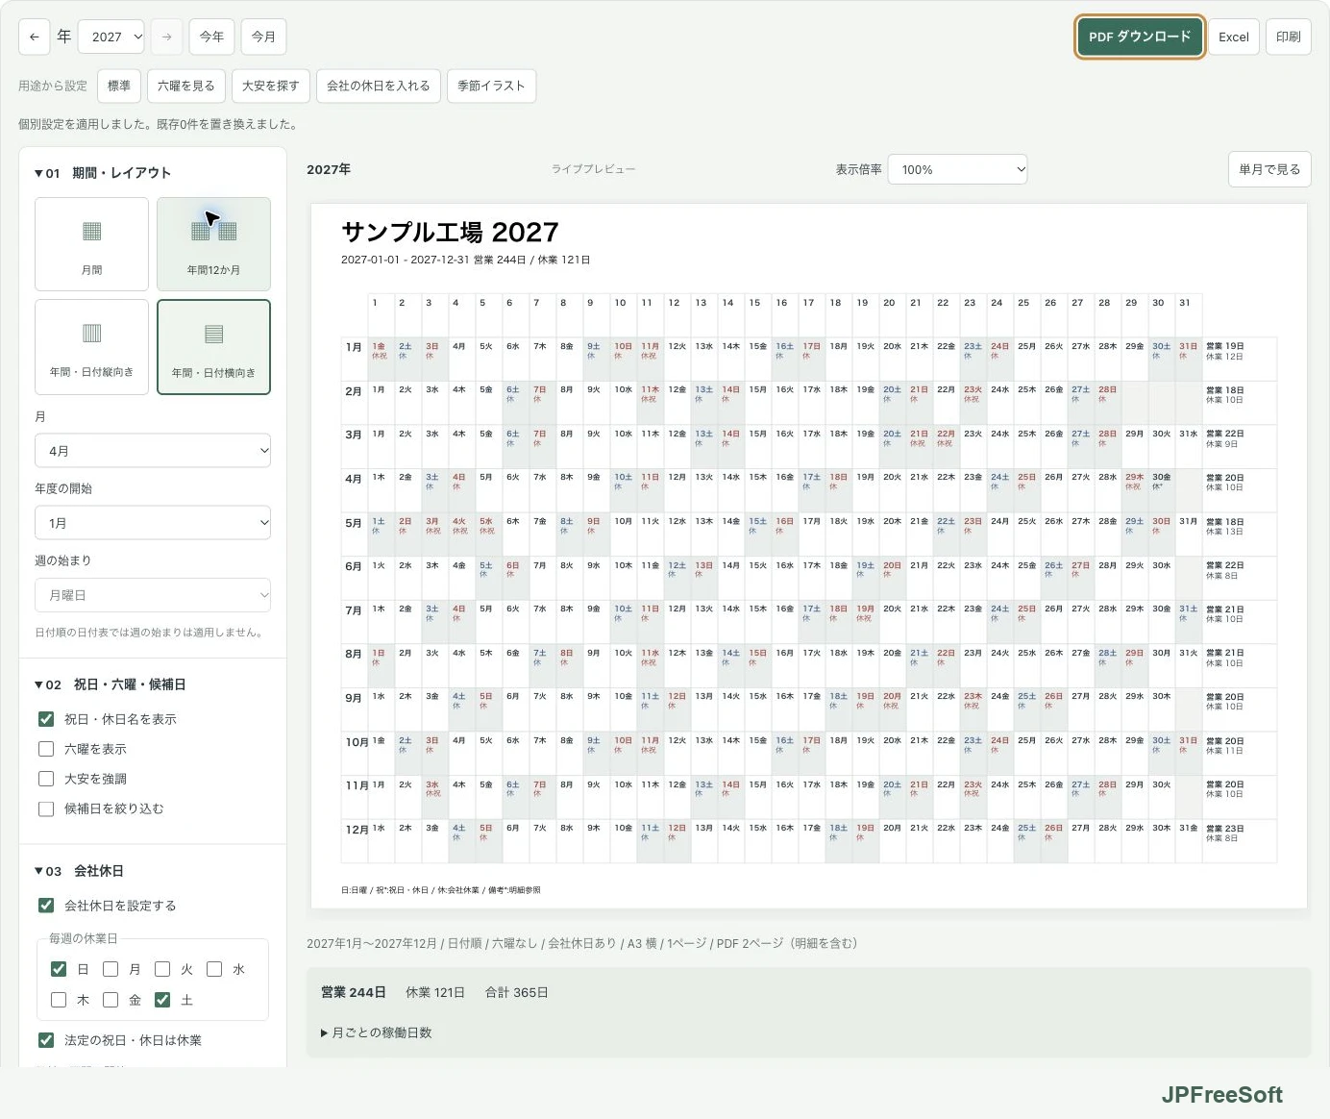Uncheck 日 weekly holiday checkbox
1330x1119 pixels.
click(59, 969)
